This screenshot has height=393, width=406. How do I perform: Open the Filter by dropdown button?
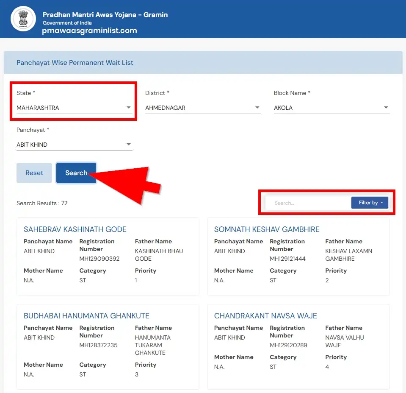(x=370, y=203)
